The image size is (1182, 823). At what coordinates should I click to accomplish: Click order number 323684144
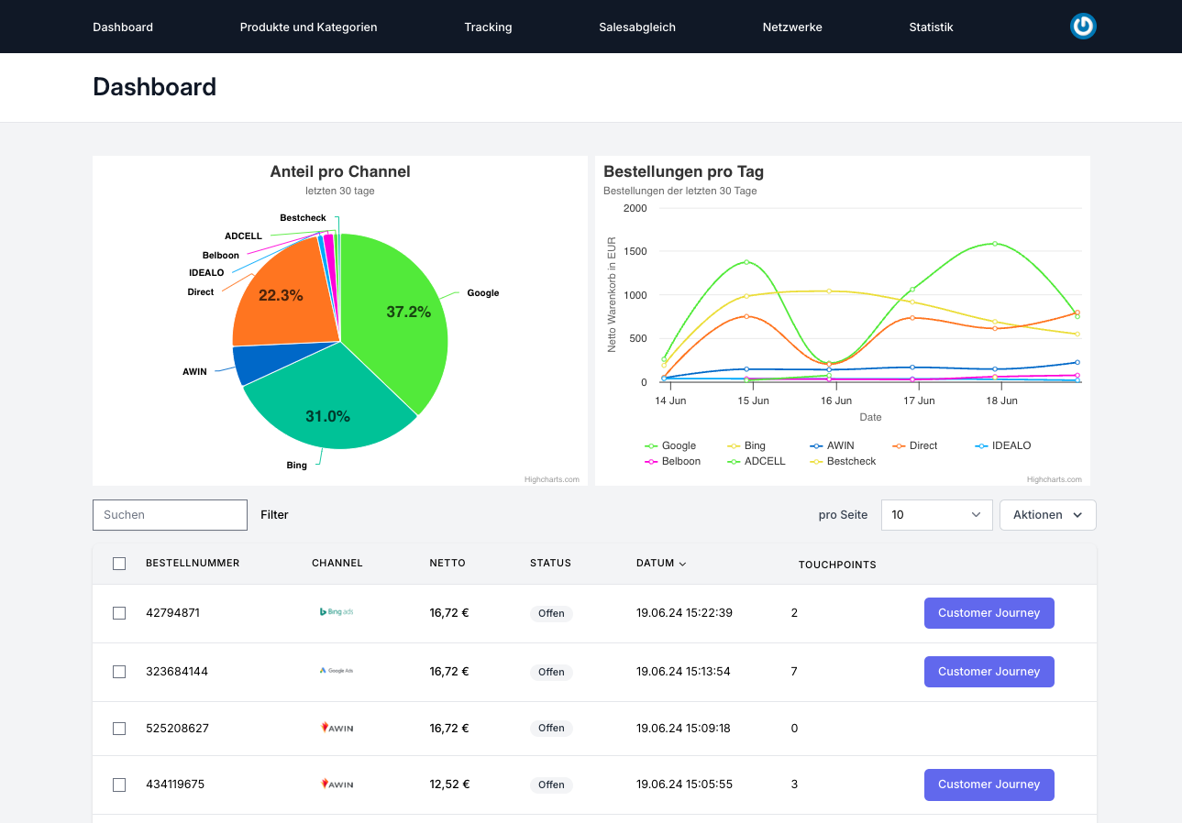(177, 672)
